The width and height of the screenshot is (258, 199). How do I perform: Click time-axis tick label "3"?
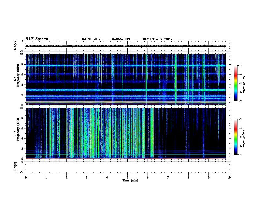coord(87,177)
